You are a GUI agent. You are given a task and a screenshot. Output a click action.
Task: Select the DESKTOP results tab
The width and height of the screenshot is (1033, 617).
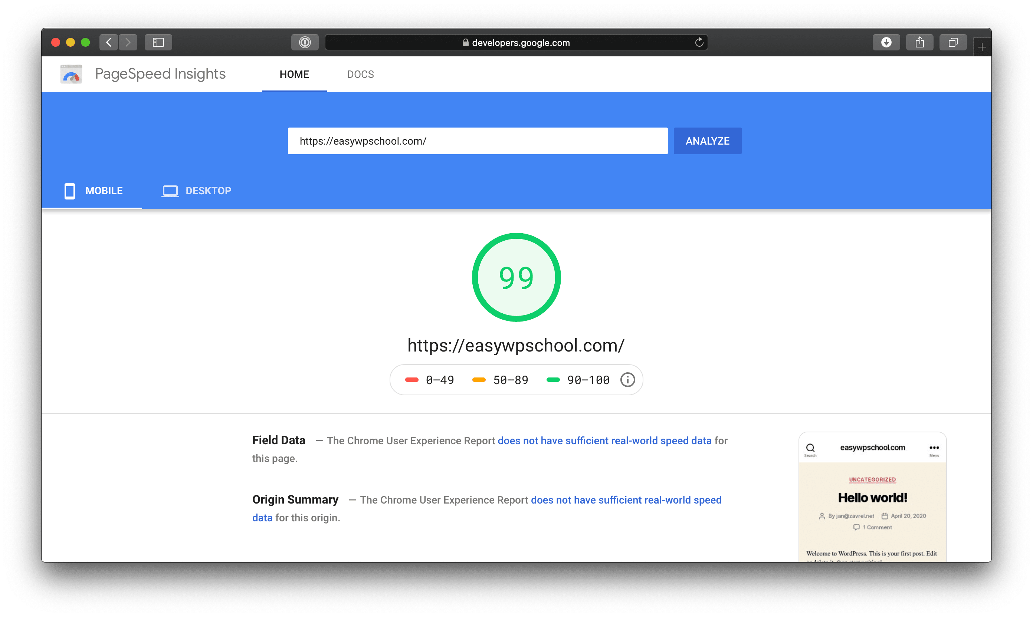196,191
